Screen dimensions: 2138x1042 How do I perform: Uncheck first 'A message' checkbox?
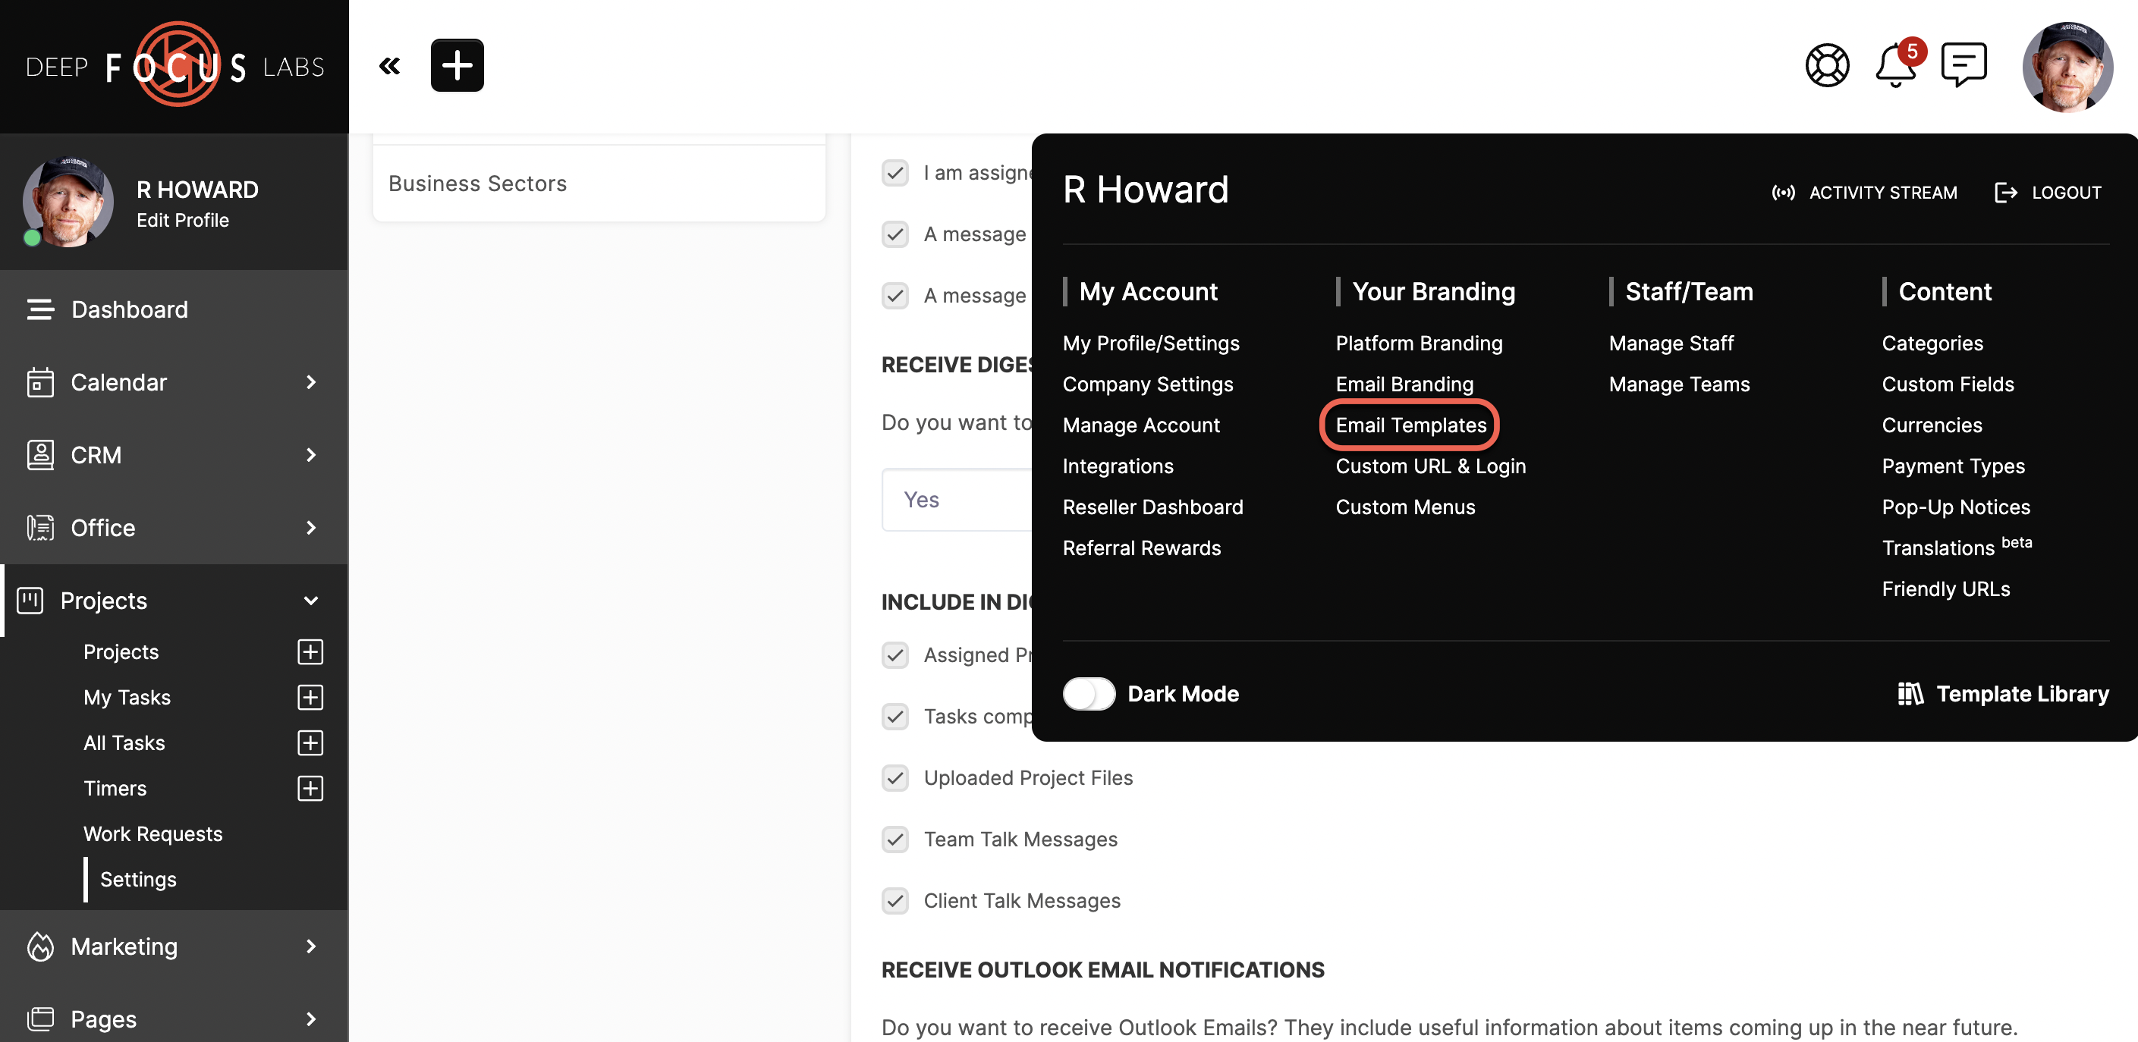[895, 234]
